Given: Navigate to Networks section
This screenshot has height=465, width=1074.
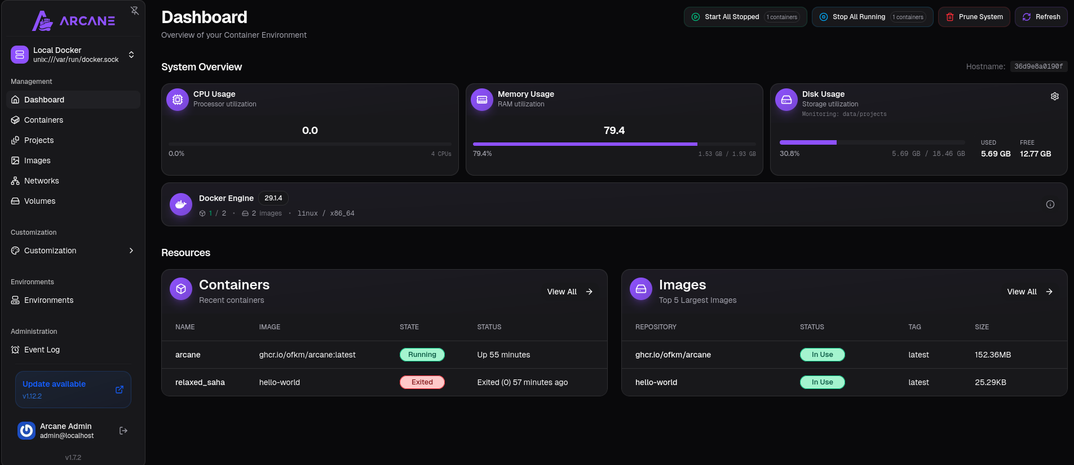Looking at the screenshot, I should click(41, 181).
